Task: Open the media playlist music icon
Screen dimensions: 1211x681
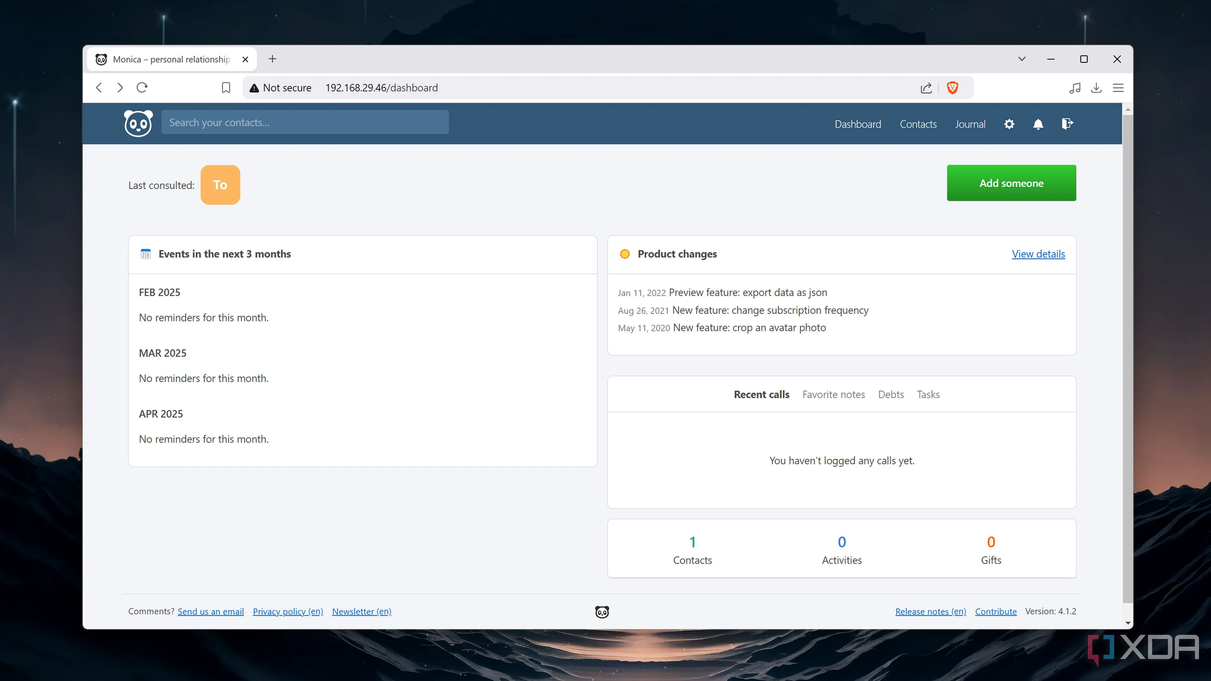Action: (x=1075, y=88)
